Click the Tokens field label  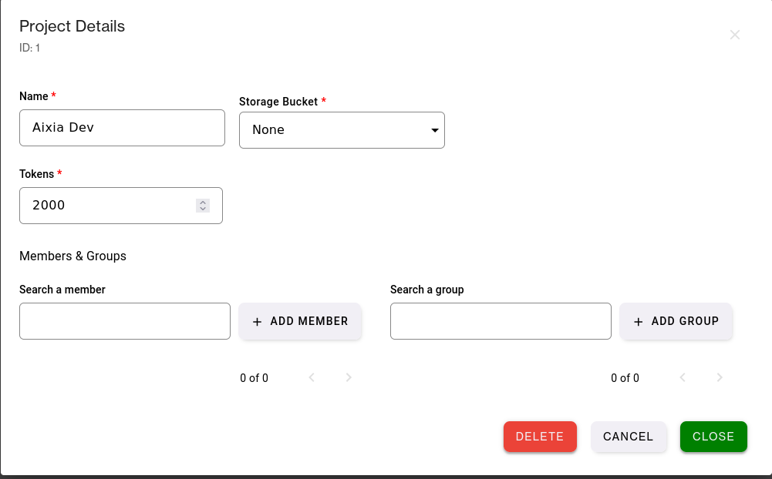(36, 174)
